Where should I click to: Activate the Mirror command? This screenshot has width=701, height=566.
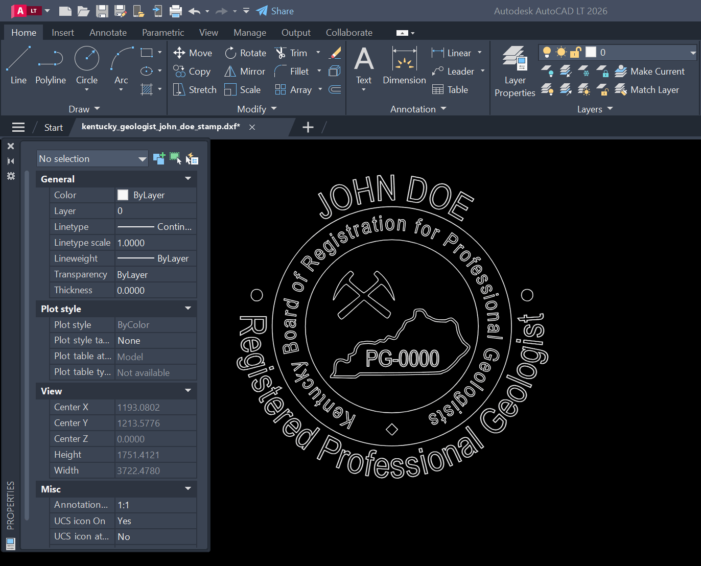click(245, 71)
